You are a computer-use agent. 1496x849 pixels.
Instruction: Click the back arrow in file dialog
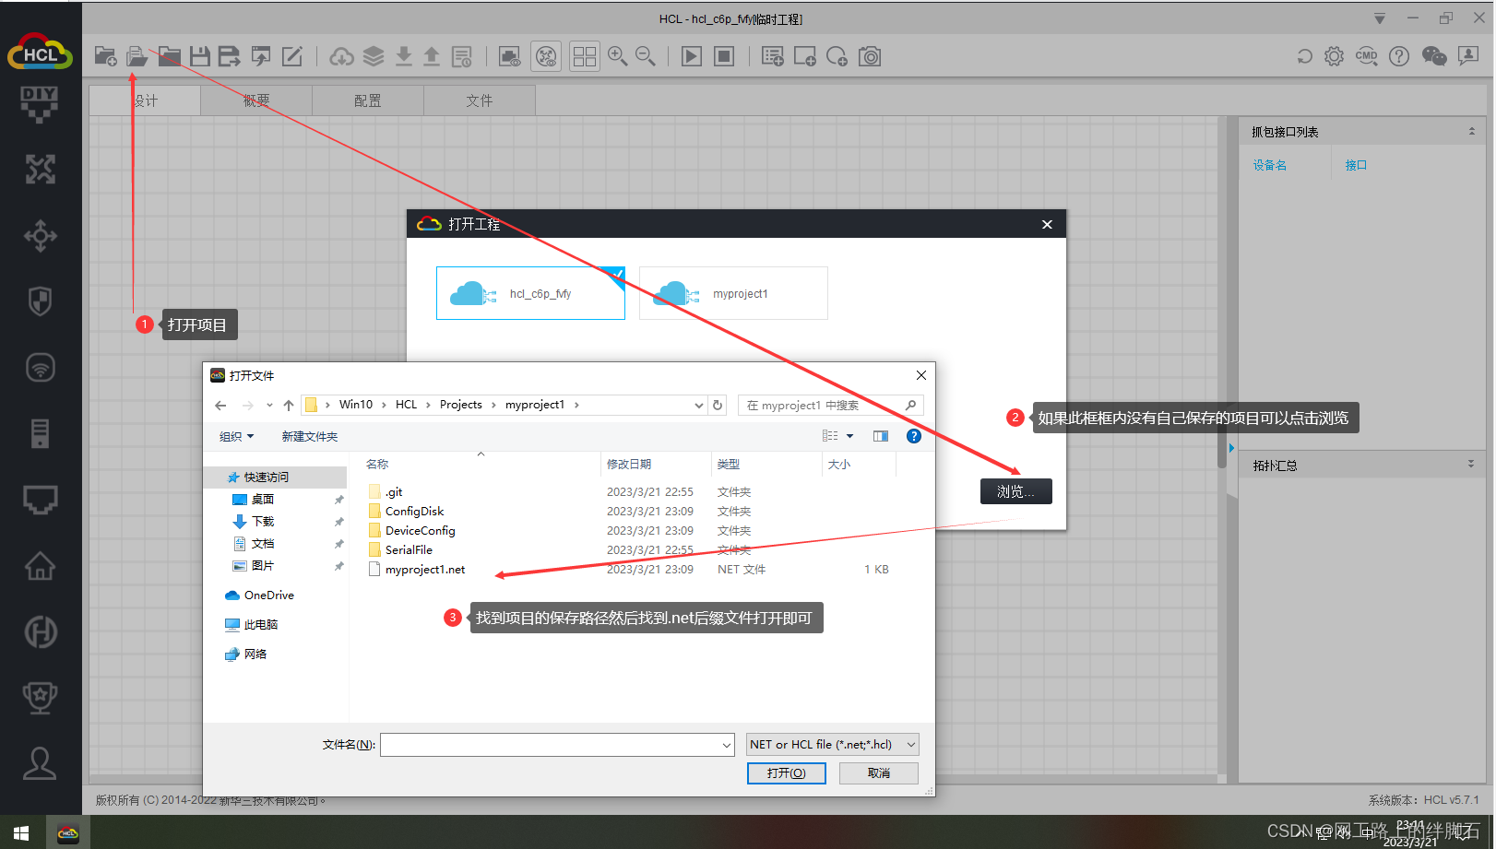[220, 405]
